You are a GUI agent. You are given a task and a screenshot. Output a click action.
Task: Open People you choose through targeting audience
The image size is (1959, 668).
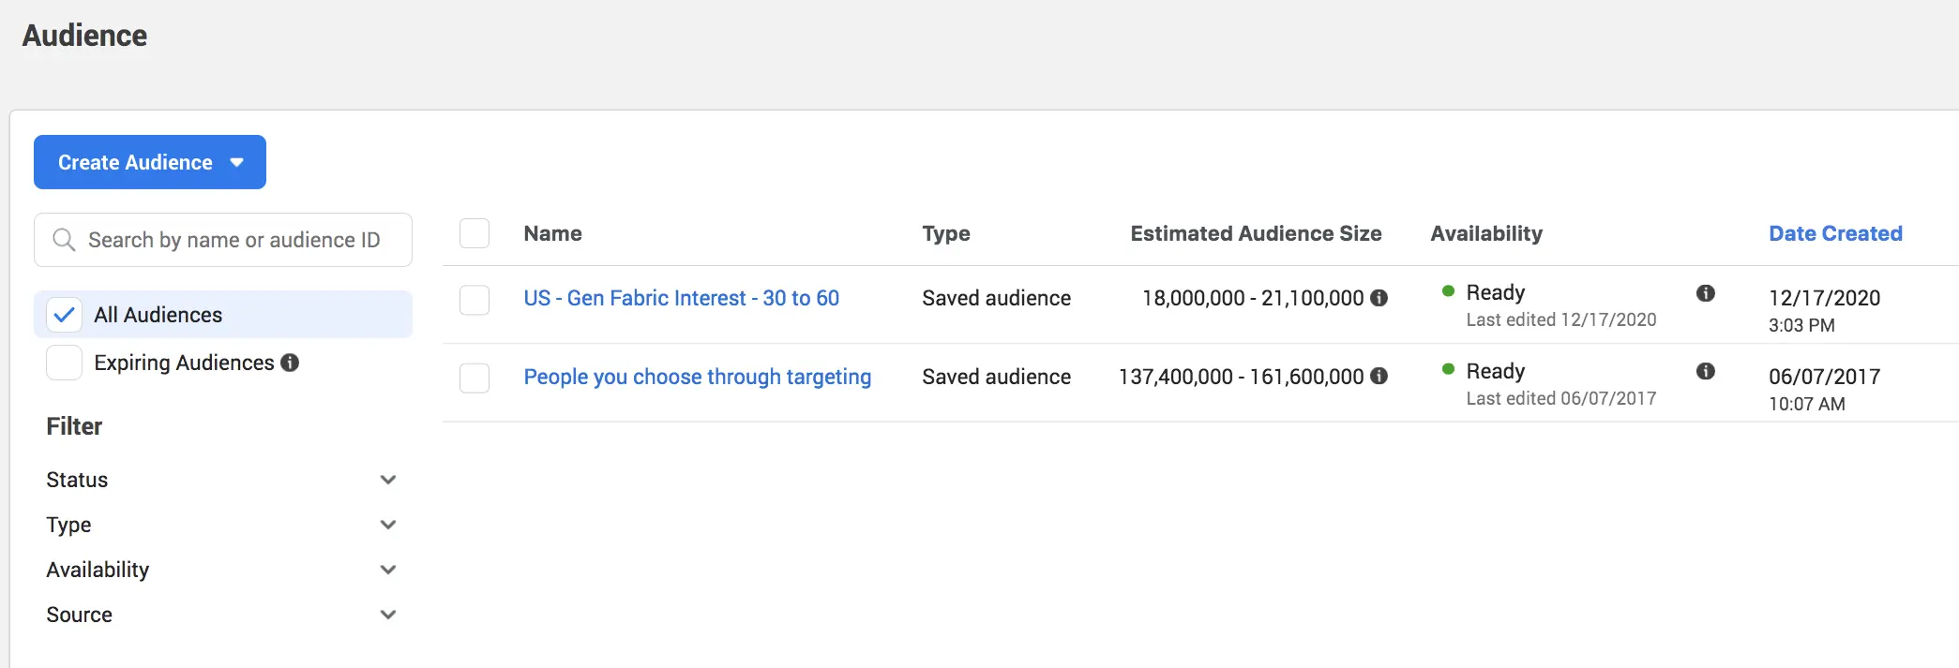tap(697, 377)
